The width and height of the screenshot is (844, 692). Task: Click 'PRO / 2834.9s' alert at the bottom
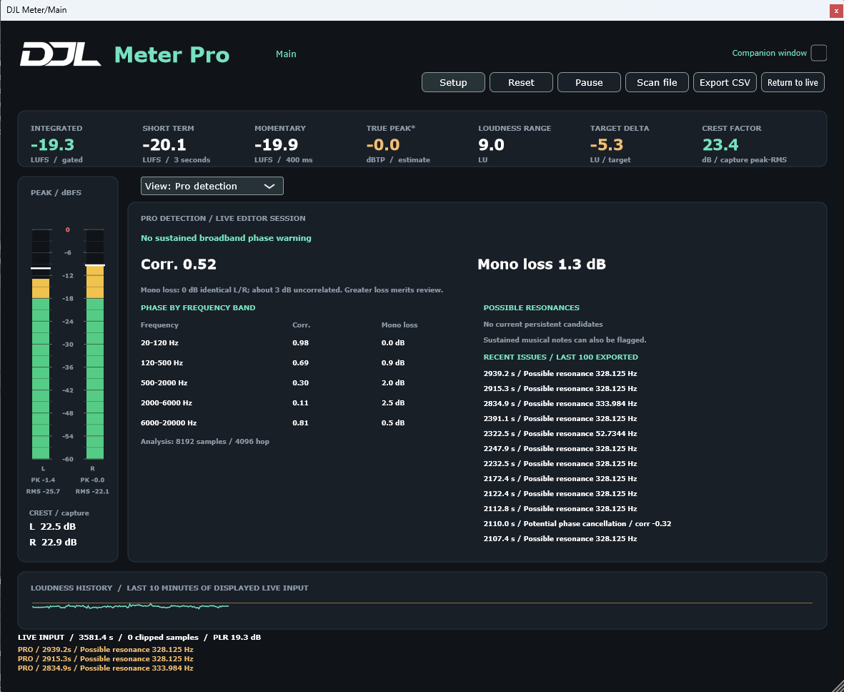click(x=106, y=668)
